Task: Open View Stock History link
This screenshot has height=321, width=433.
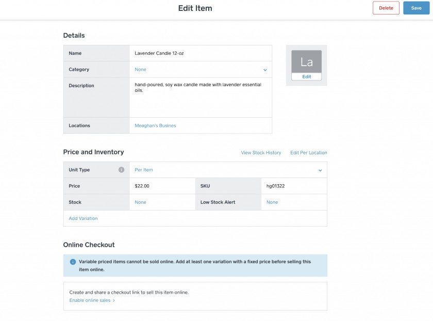Action: pos(261,153)
